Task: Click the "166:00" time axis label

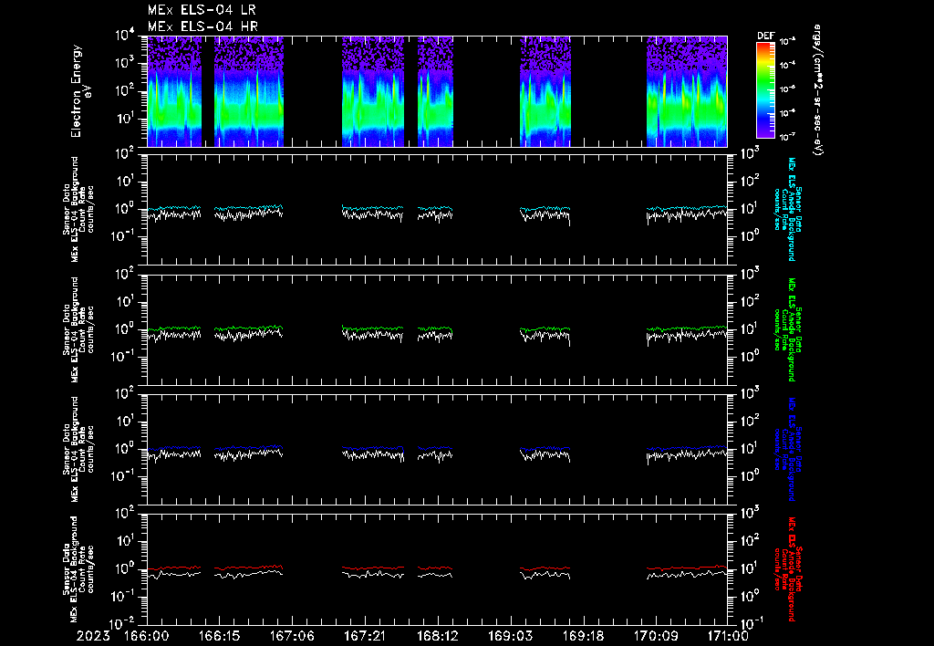Action: [147, 637]
